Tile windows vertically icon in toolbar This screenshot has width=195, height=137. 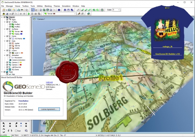[x=68, y=10]
